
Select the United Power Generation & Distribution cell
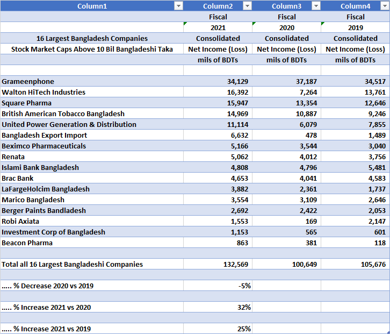coord(92,124)
